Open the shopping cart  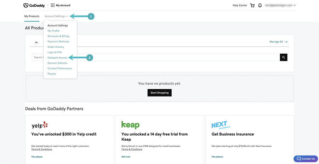click(x=252, y=5)
